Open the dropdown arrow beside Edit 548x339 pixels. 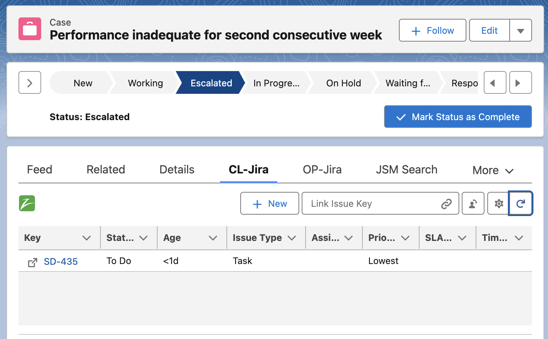pos(520,31)
